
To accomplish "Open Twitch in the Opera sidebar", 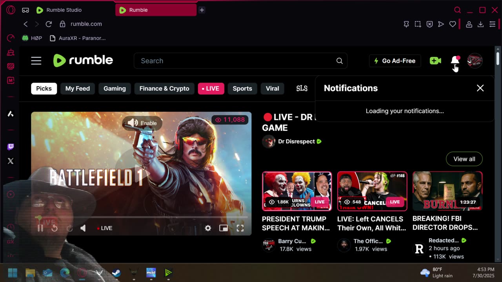I will pos(11,147).
